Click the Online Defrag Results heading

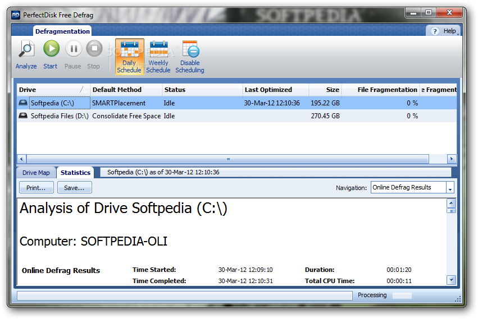tap(61, 270)
